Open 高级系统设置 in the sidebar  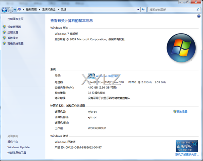(15, 44)
